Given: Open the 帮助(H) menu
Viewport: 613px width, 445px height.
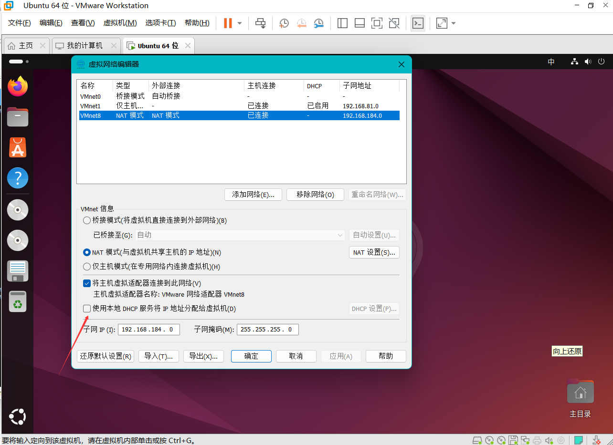Looking at the screenshot, I should (197, 23).
